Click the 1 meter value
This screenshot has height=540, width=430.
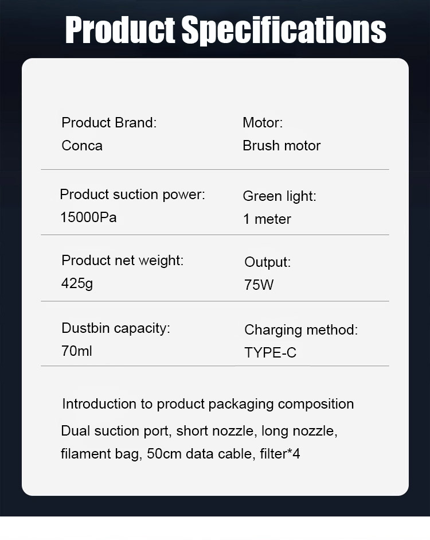coord(267,219)
